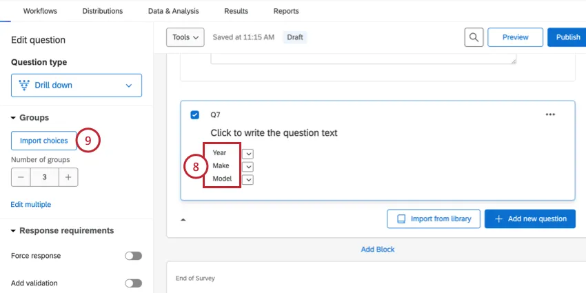
Task: Click the Import choices button
Action: click(x=44, y=141)
